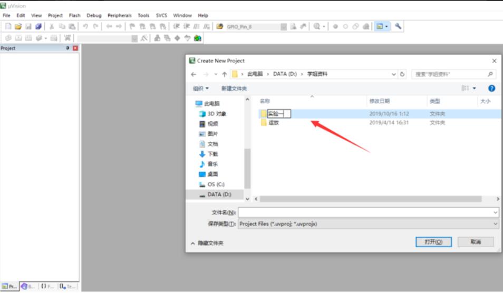Click the 新建文件夹 button
The height and width of the screenshot is (293, 503).
[x=234, y=89]
